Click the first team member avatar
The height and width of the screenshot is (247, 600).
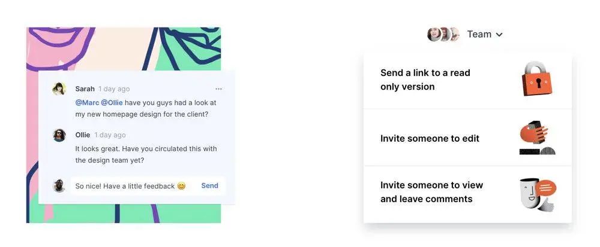434,34
